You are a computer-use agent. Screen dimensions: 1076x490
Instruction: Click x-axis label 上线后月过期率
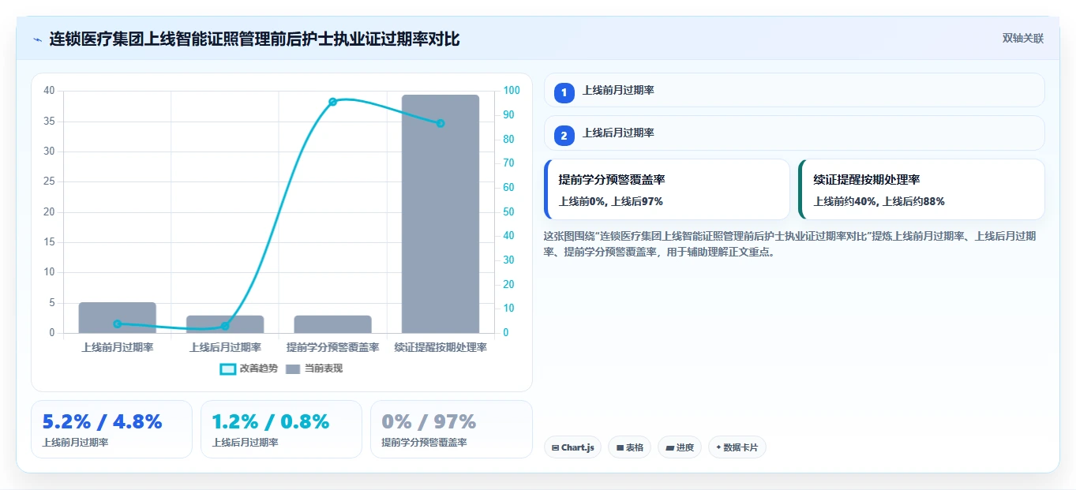pos(225,347)
